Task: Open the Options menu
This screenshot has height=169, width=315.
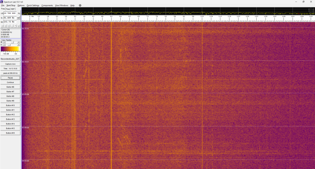Action: coord(21,6)
